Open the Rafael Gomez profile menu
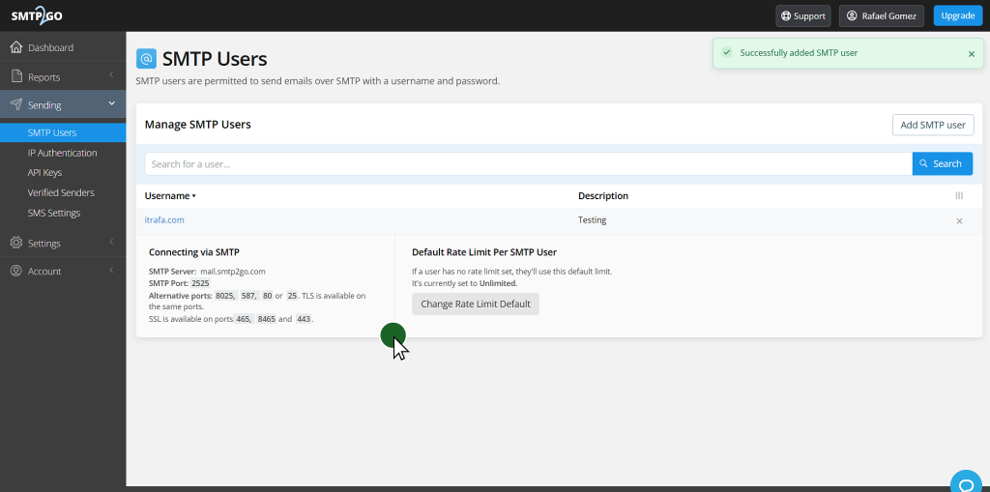The width and height of the screenshot is (990, 492). coord(882,15)
